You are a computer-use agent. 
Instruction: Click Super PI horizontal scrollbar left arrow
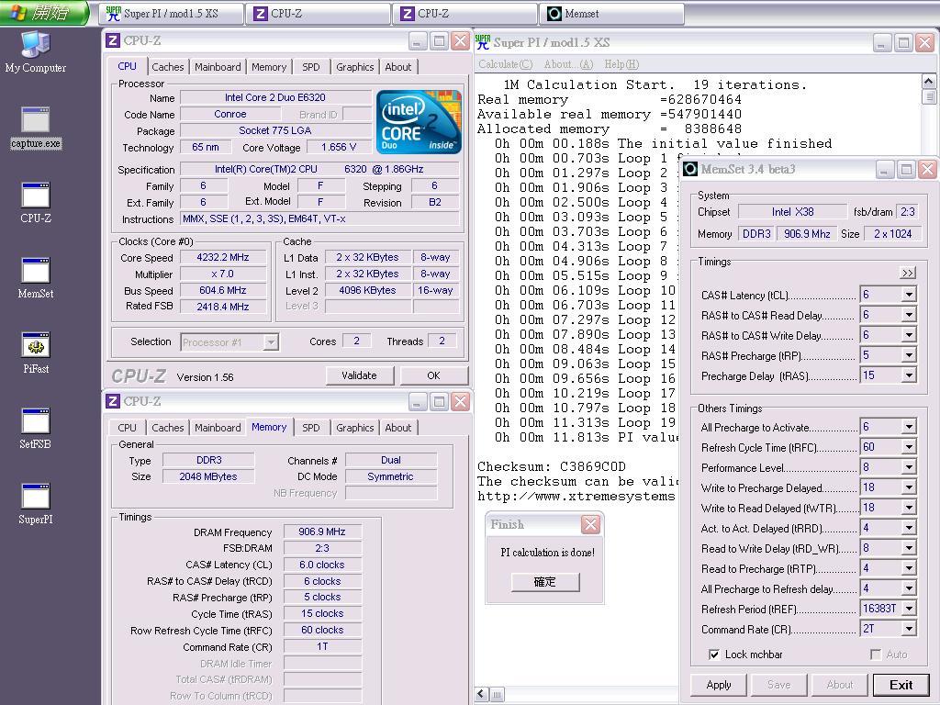coord(483,694)
